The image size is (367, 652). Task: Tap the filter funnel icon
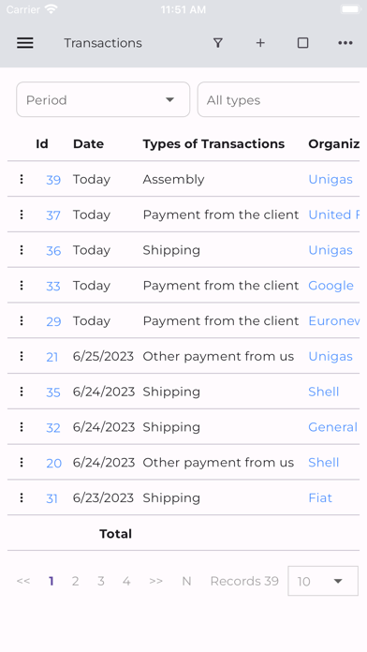(218, 43)
